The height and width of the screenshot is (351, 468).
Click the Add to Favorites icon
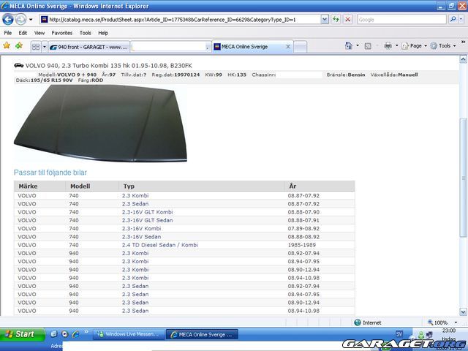[x=19, y=46]
